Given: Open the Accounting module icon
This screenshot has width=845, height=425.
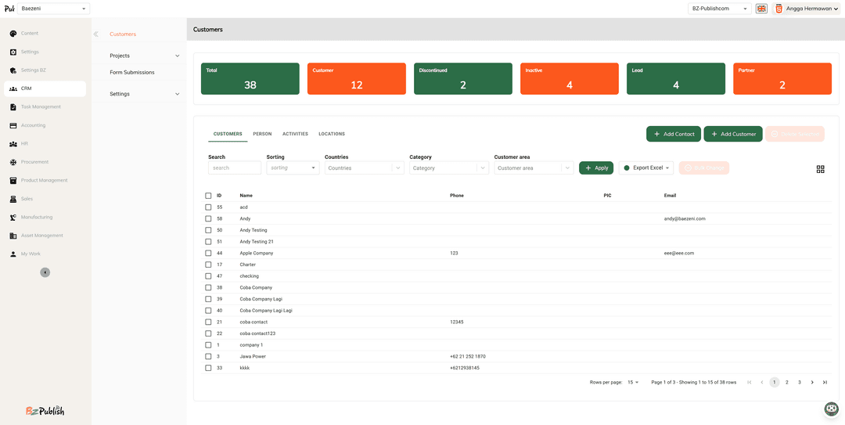Looking at the screenshot, I should point(13,125).
